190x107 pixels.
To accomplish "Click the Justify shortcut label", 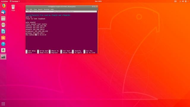I will pyautogui.click(x=78, y=51).
